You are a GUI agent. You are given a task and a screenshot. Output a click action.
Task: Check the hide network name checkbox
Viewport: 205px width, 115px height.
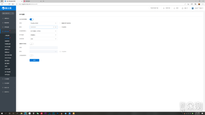[x=60, y=23]
